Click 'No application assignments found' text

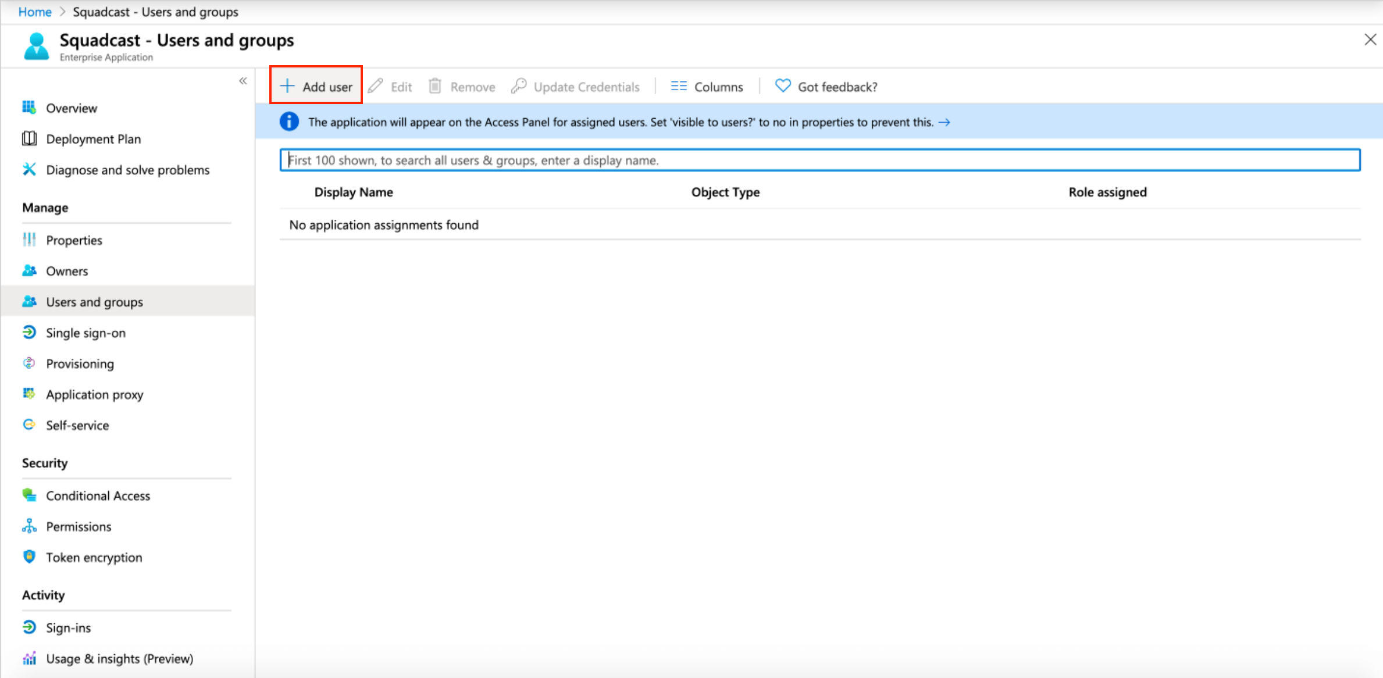(384, 224)
